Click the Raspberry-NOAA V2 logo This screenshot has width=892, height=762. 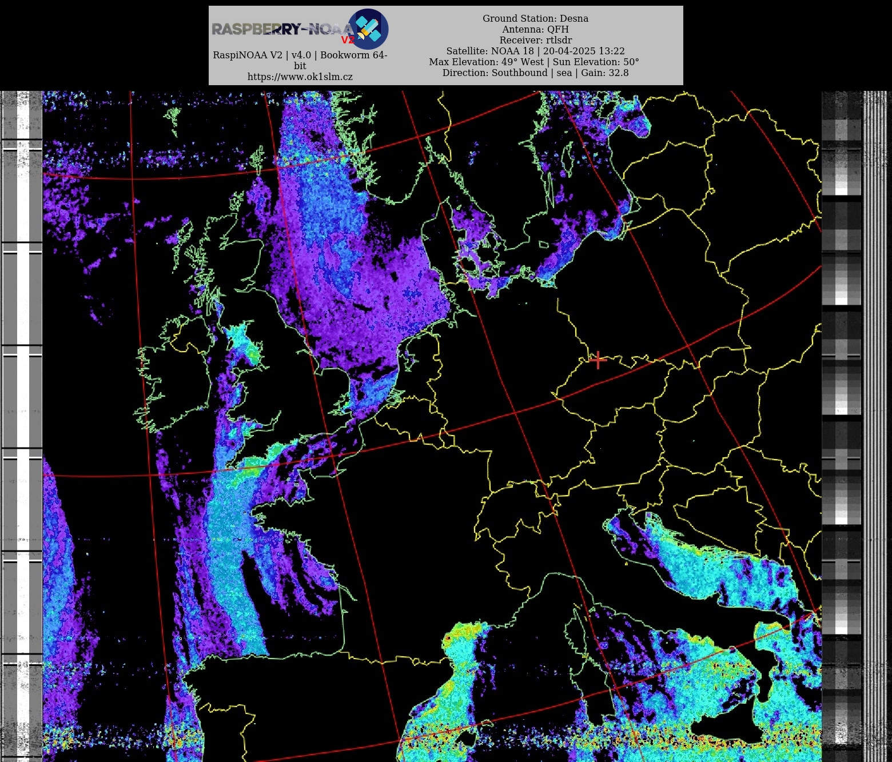click(300, 29)
